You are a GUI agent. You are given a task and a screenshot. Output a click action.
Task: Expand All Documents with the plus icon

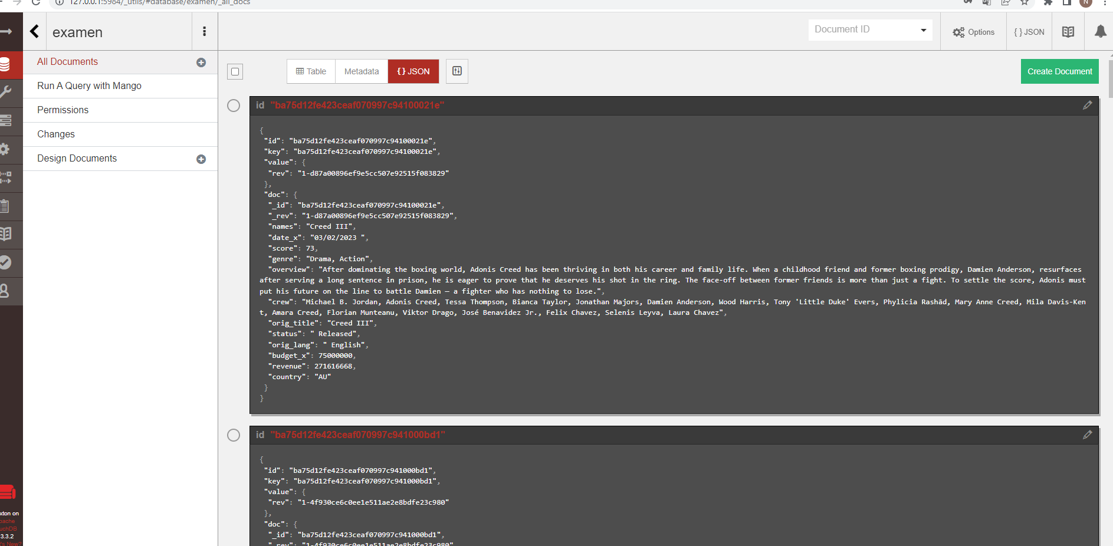coord(201,62)
